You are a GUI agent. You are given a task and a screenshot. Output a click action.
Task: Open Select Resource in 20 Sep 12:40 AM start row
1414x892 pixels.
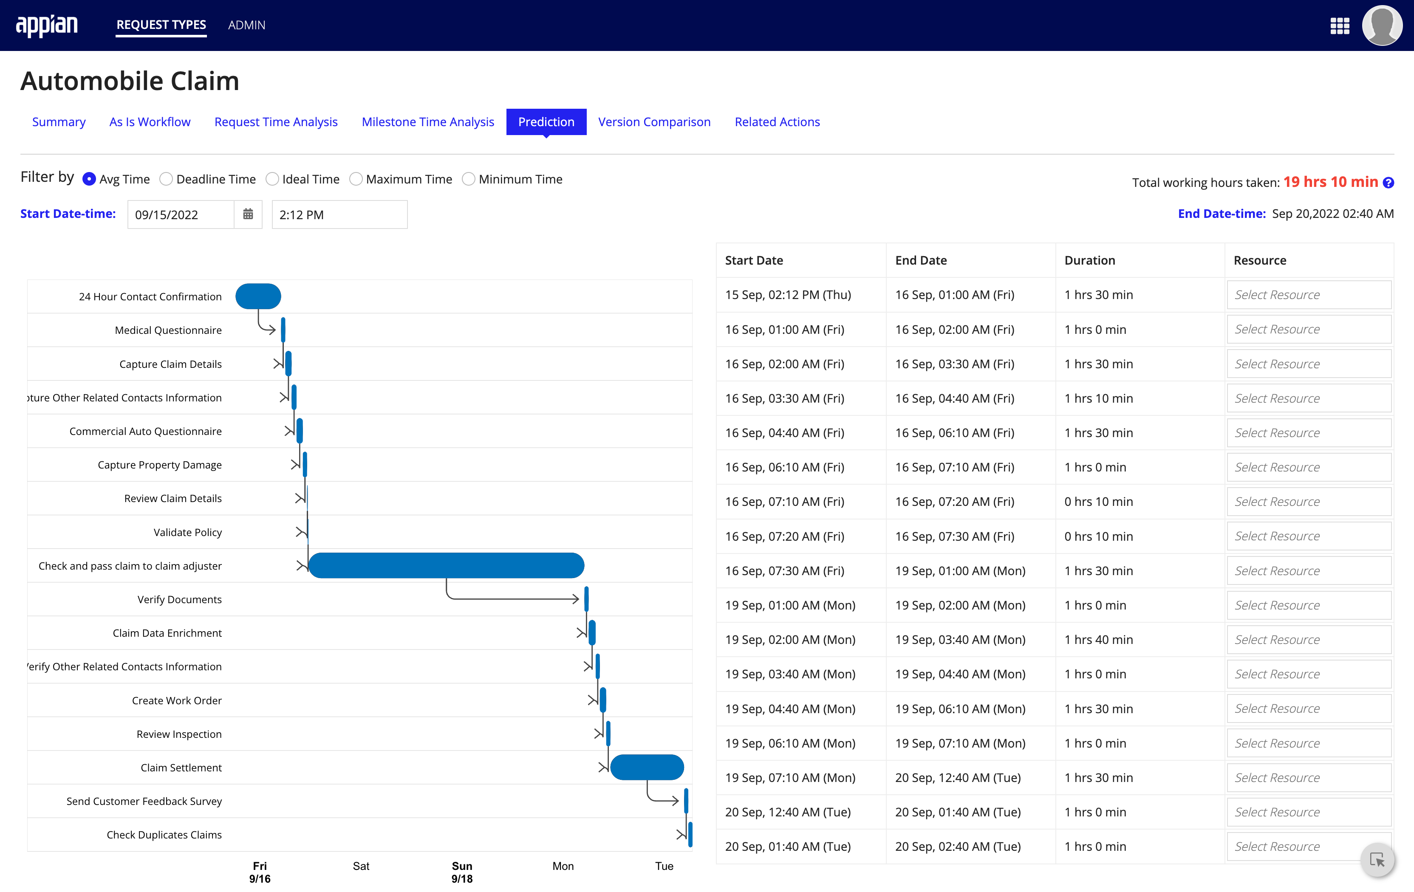click(1309, 812)
